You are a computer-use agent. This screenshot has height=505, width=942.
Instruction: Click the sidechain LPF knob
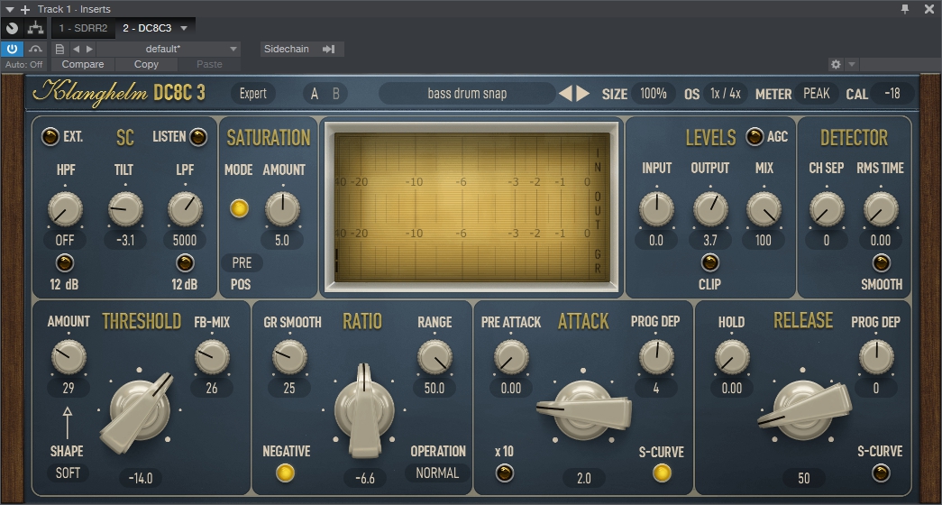[185, 210]
